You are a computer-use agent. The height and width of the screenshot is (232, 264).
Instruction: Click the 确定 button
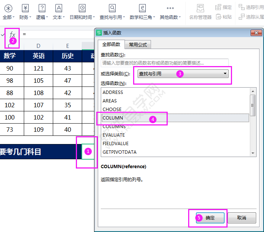210,218
